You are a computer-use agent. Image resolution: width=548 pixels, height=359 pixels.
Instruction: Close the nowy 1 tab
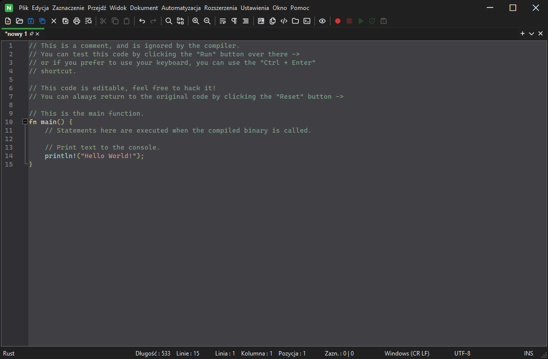37,34
